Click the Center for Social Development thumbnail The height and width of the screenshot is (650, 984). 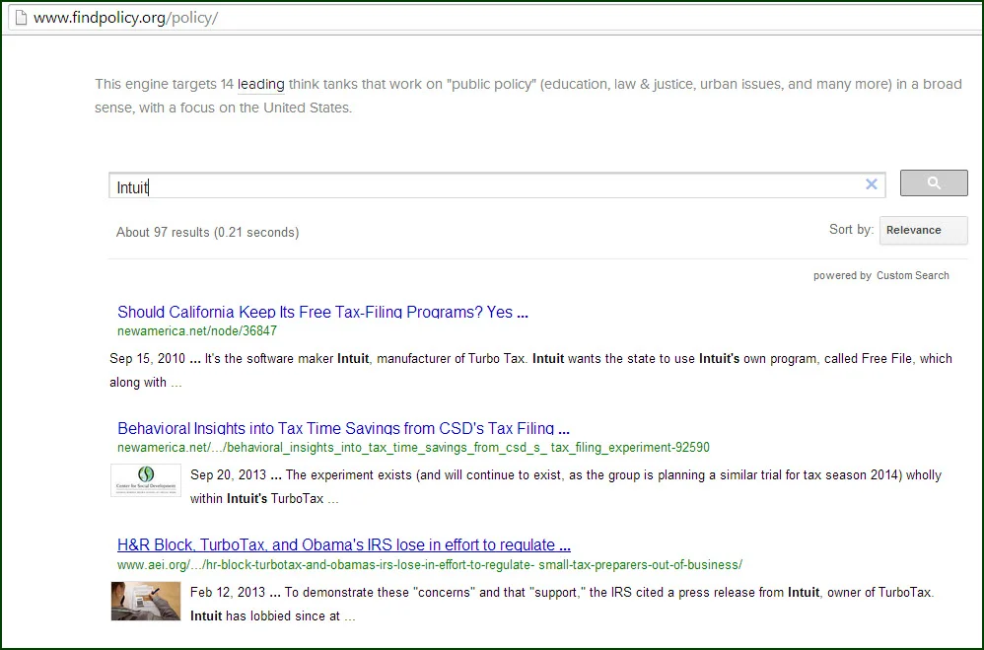click(x=146, y=480)
